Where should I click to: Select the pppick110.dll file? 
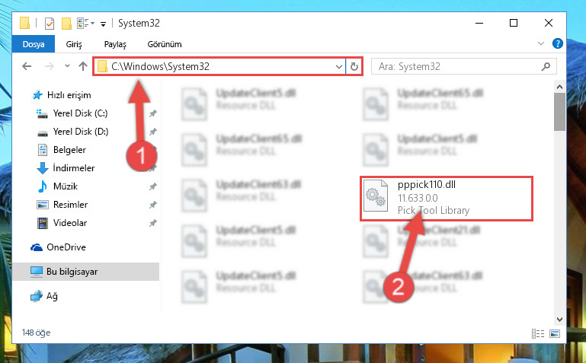pyautogui.click(x=447, y=199)
